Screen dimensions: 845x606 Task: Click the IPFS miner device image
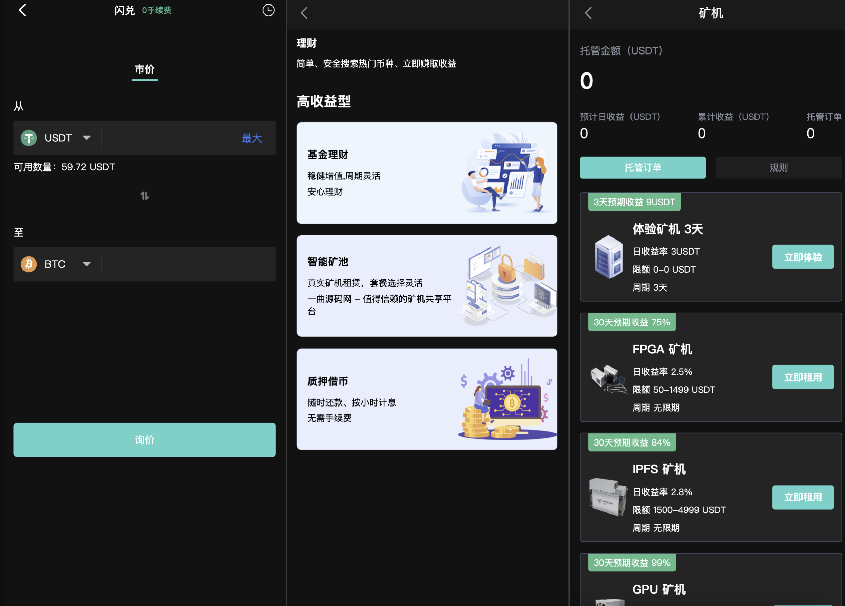click(x=608, y=497)
